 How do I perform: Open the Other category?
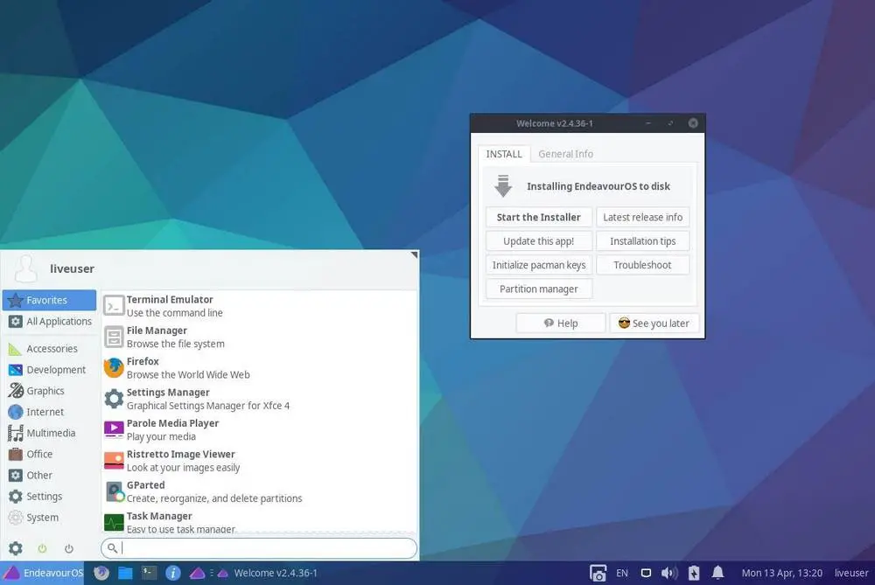pyautogui.click(x=49, y=475)
